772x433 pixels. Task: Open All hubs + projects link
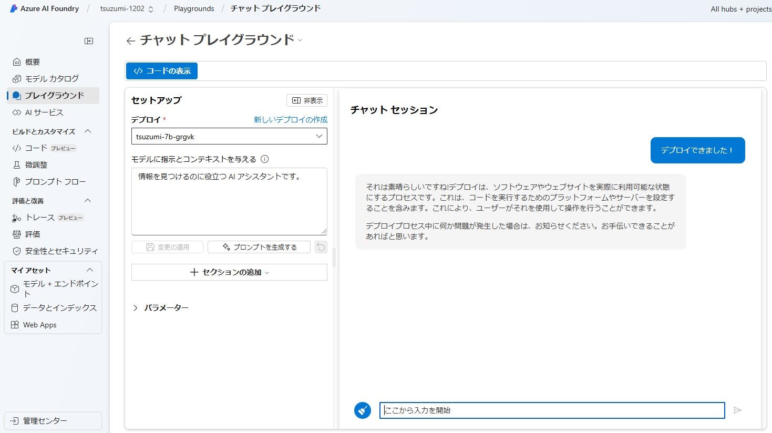pyautogui.click(x=741, y=9)
